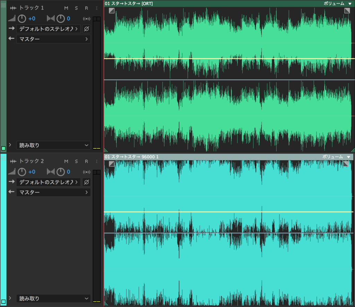Toggle Track 1 sum to mono icon
This screenshot has width=355, height=307.
(x=86, y=19)
